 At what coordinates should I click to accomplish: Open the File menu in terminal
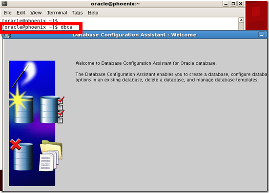click(7, 13)
